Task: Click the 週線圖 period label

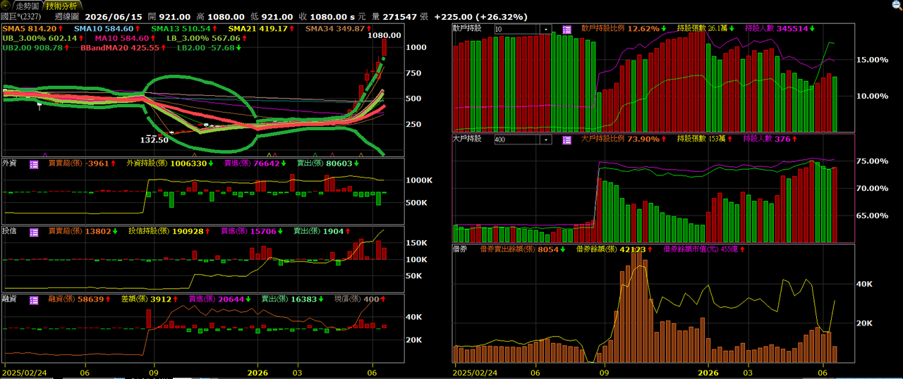Action: coord(66,17)
